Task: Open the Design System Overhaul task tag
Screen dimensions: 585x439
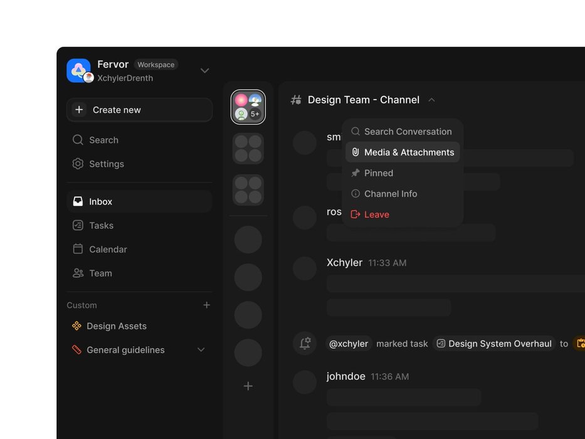Action: coord(494,344)
